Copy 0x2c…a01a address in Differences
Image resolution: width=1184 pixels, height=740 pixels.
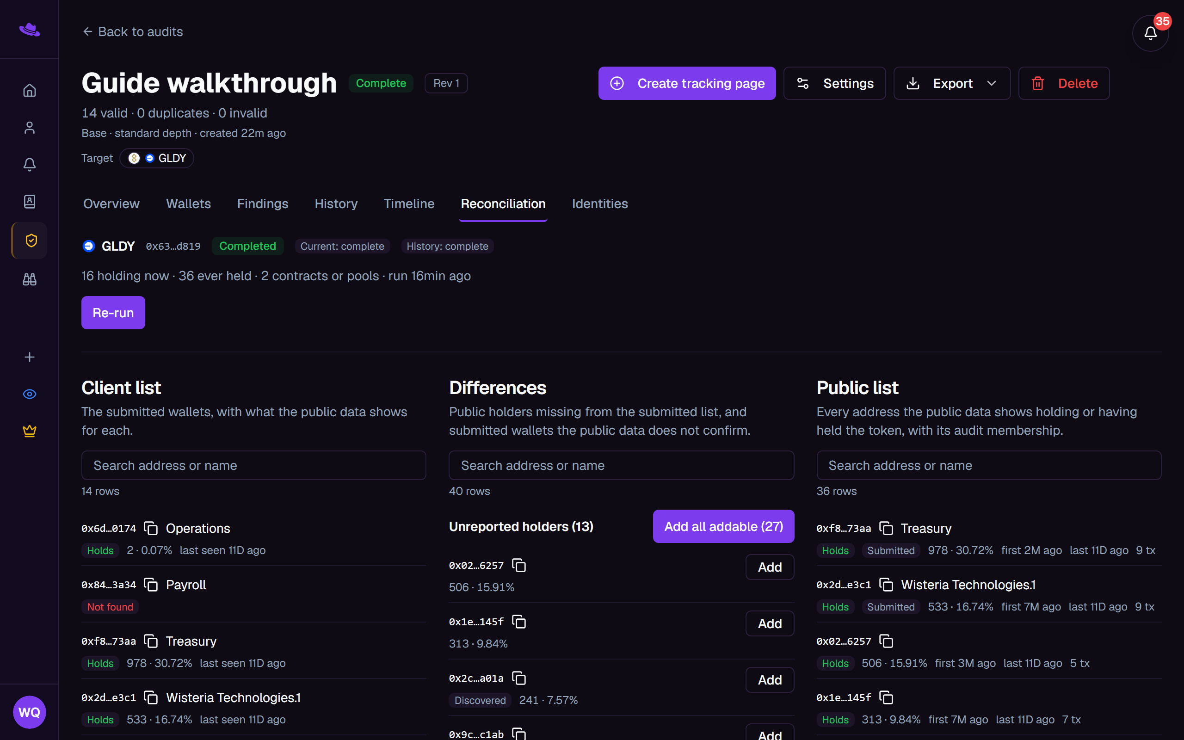518,678
